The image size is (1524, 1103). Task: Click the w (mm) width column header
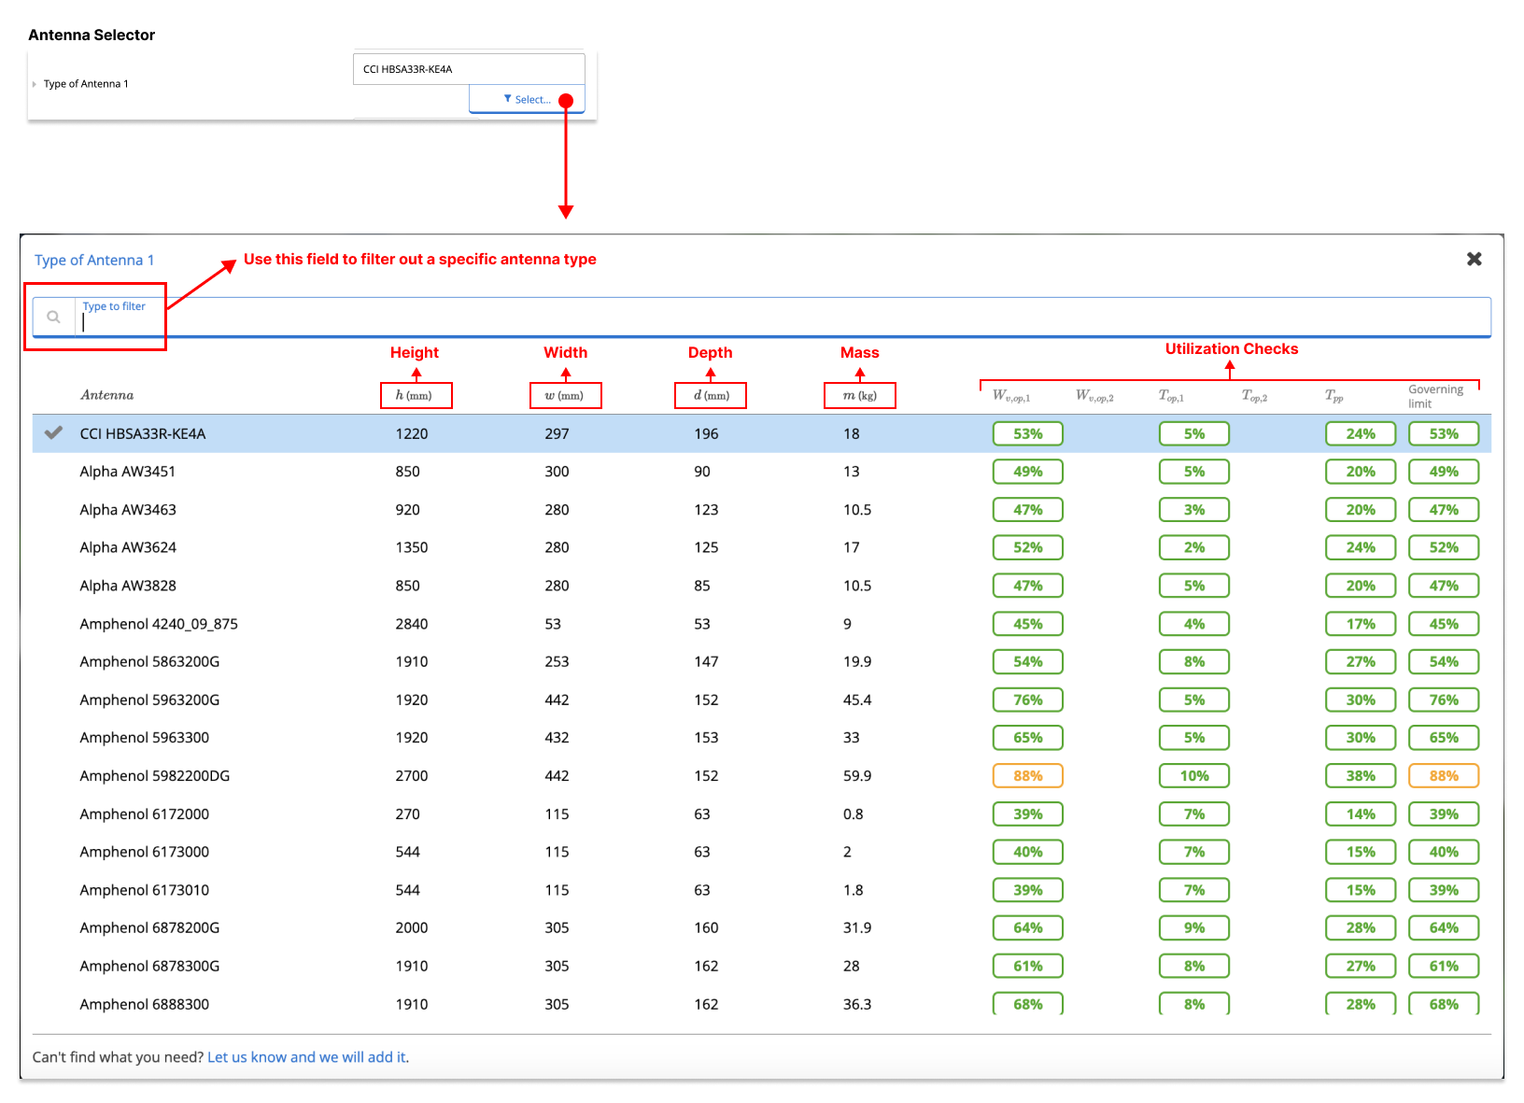[x=564, y=395]
